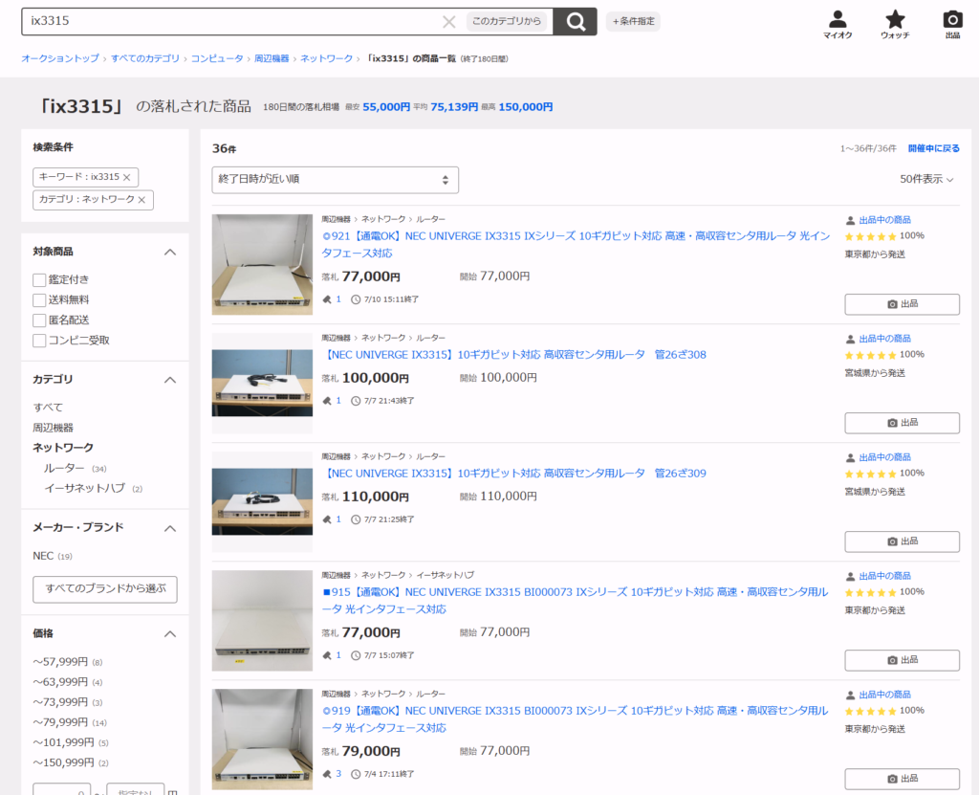
Task: Tick the コンビニ受取 checkbox
Action: click(39, 341)
